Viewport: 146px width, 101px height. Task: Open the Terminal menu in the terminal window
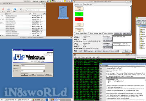(x=88, y=57)
